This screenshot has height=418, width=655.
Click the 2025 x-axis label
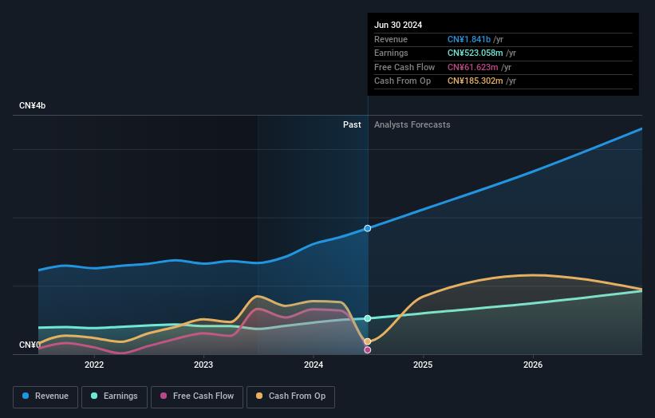[423, 365]
